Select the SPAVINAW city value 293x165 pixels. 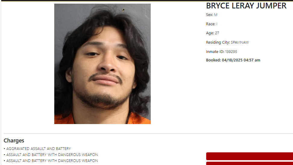(x=240, y=42)
